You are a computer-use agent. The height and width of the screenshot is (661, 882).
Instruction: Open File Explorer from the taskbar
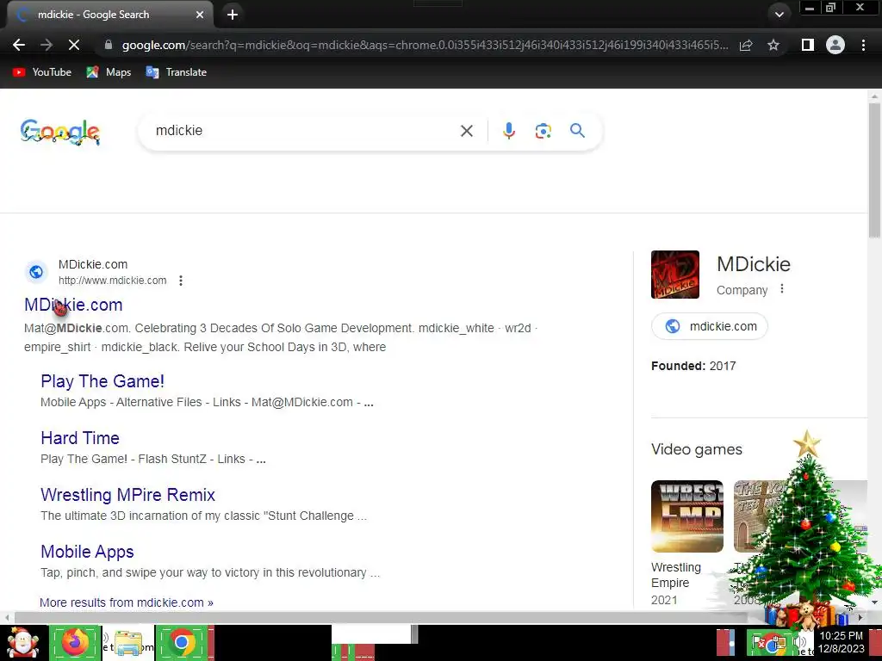(x=127, y=643)
